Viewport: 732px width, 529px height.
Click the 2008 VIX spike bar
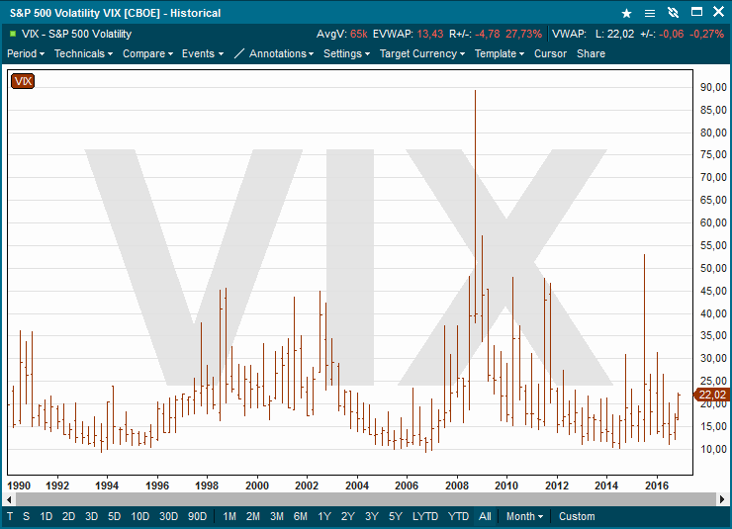click(475, 207)
